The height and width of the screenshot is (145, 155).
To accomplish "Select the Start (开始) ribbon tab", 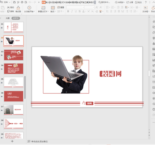I will point(44,2).
